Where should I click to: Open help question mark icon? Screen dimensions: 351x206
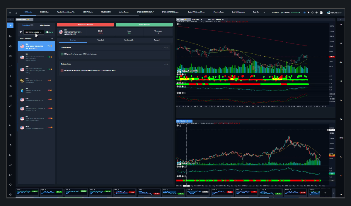coord(316,13)
